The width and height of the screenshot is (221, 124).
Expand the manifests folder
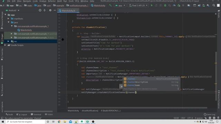coord(8,19)
